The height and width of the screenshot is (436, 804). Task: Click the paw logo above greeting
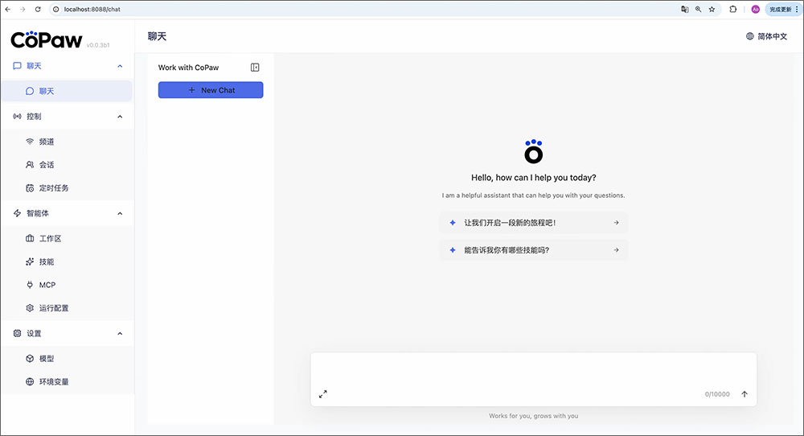[x=534, y=151]
